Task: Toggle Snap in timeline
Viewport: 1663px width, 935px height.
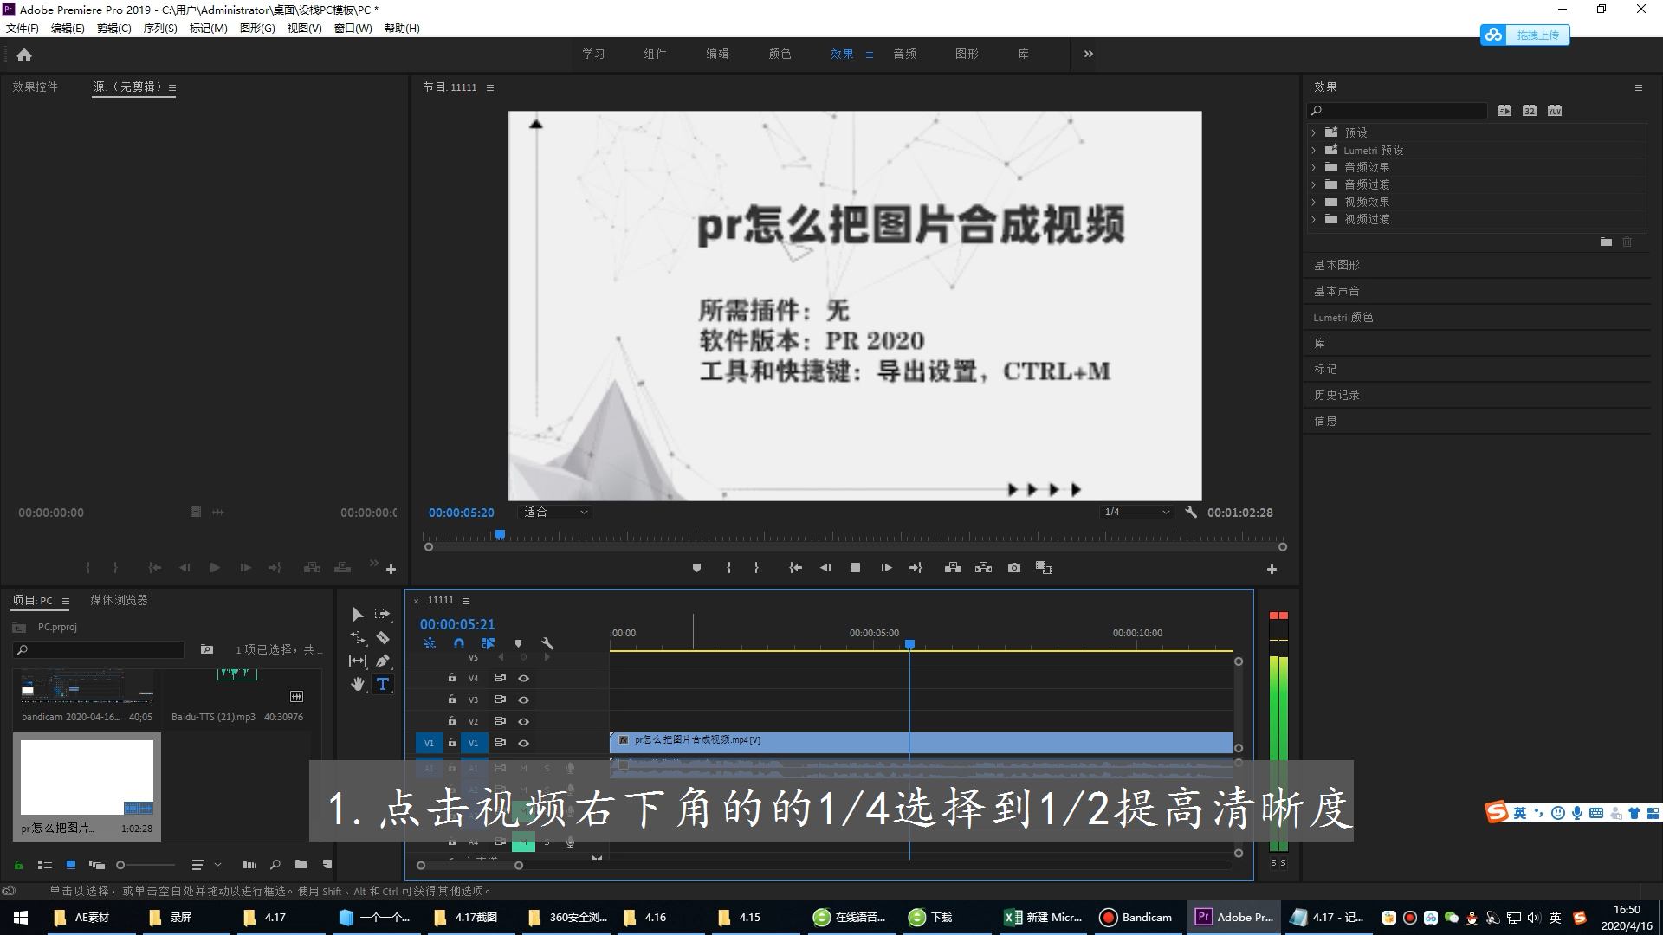Action: 459,643
